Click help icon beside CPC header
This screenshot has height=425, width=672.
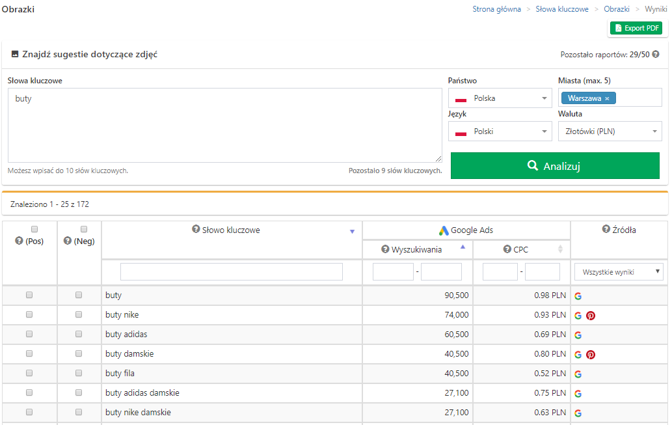tap(507, 249)
